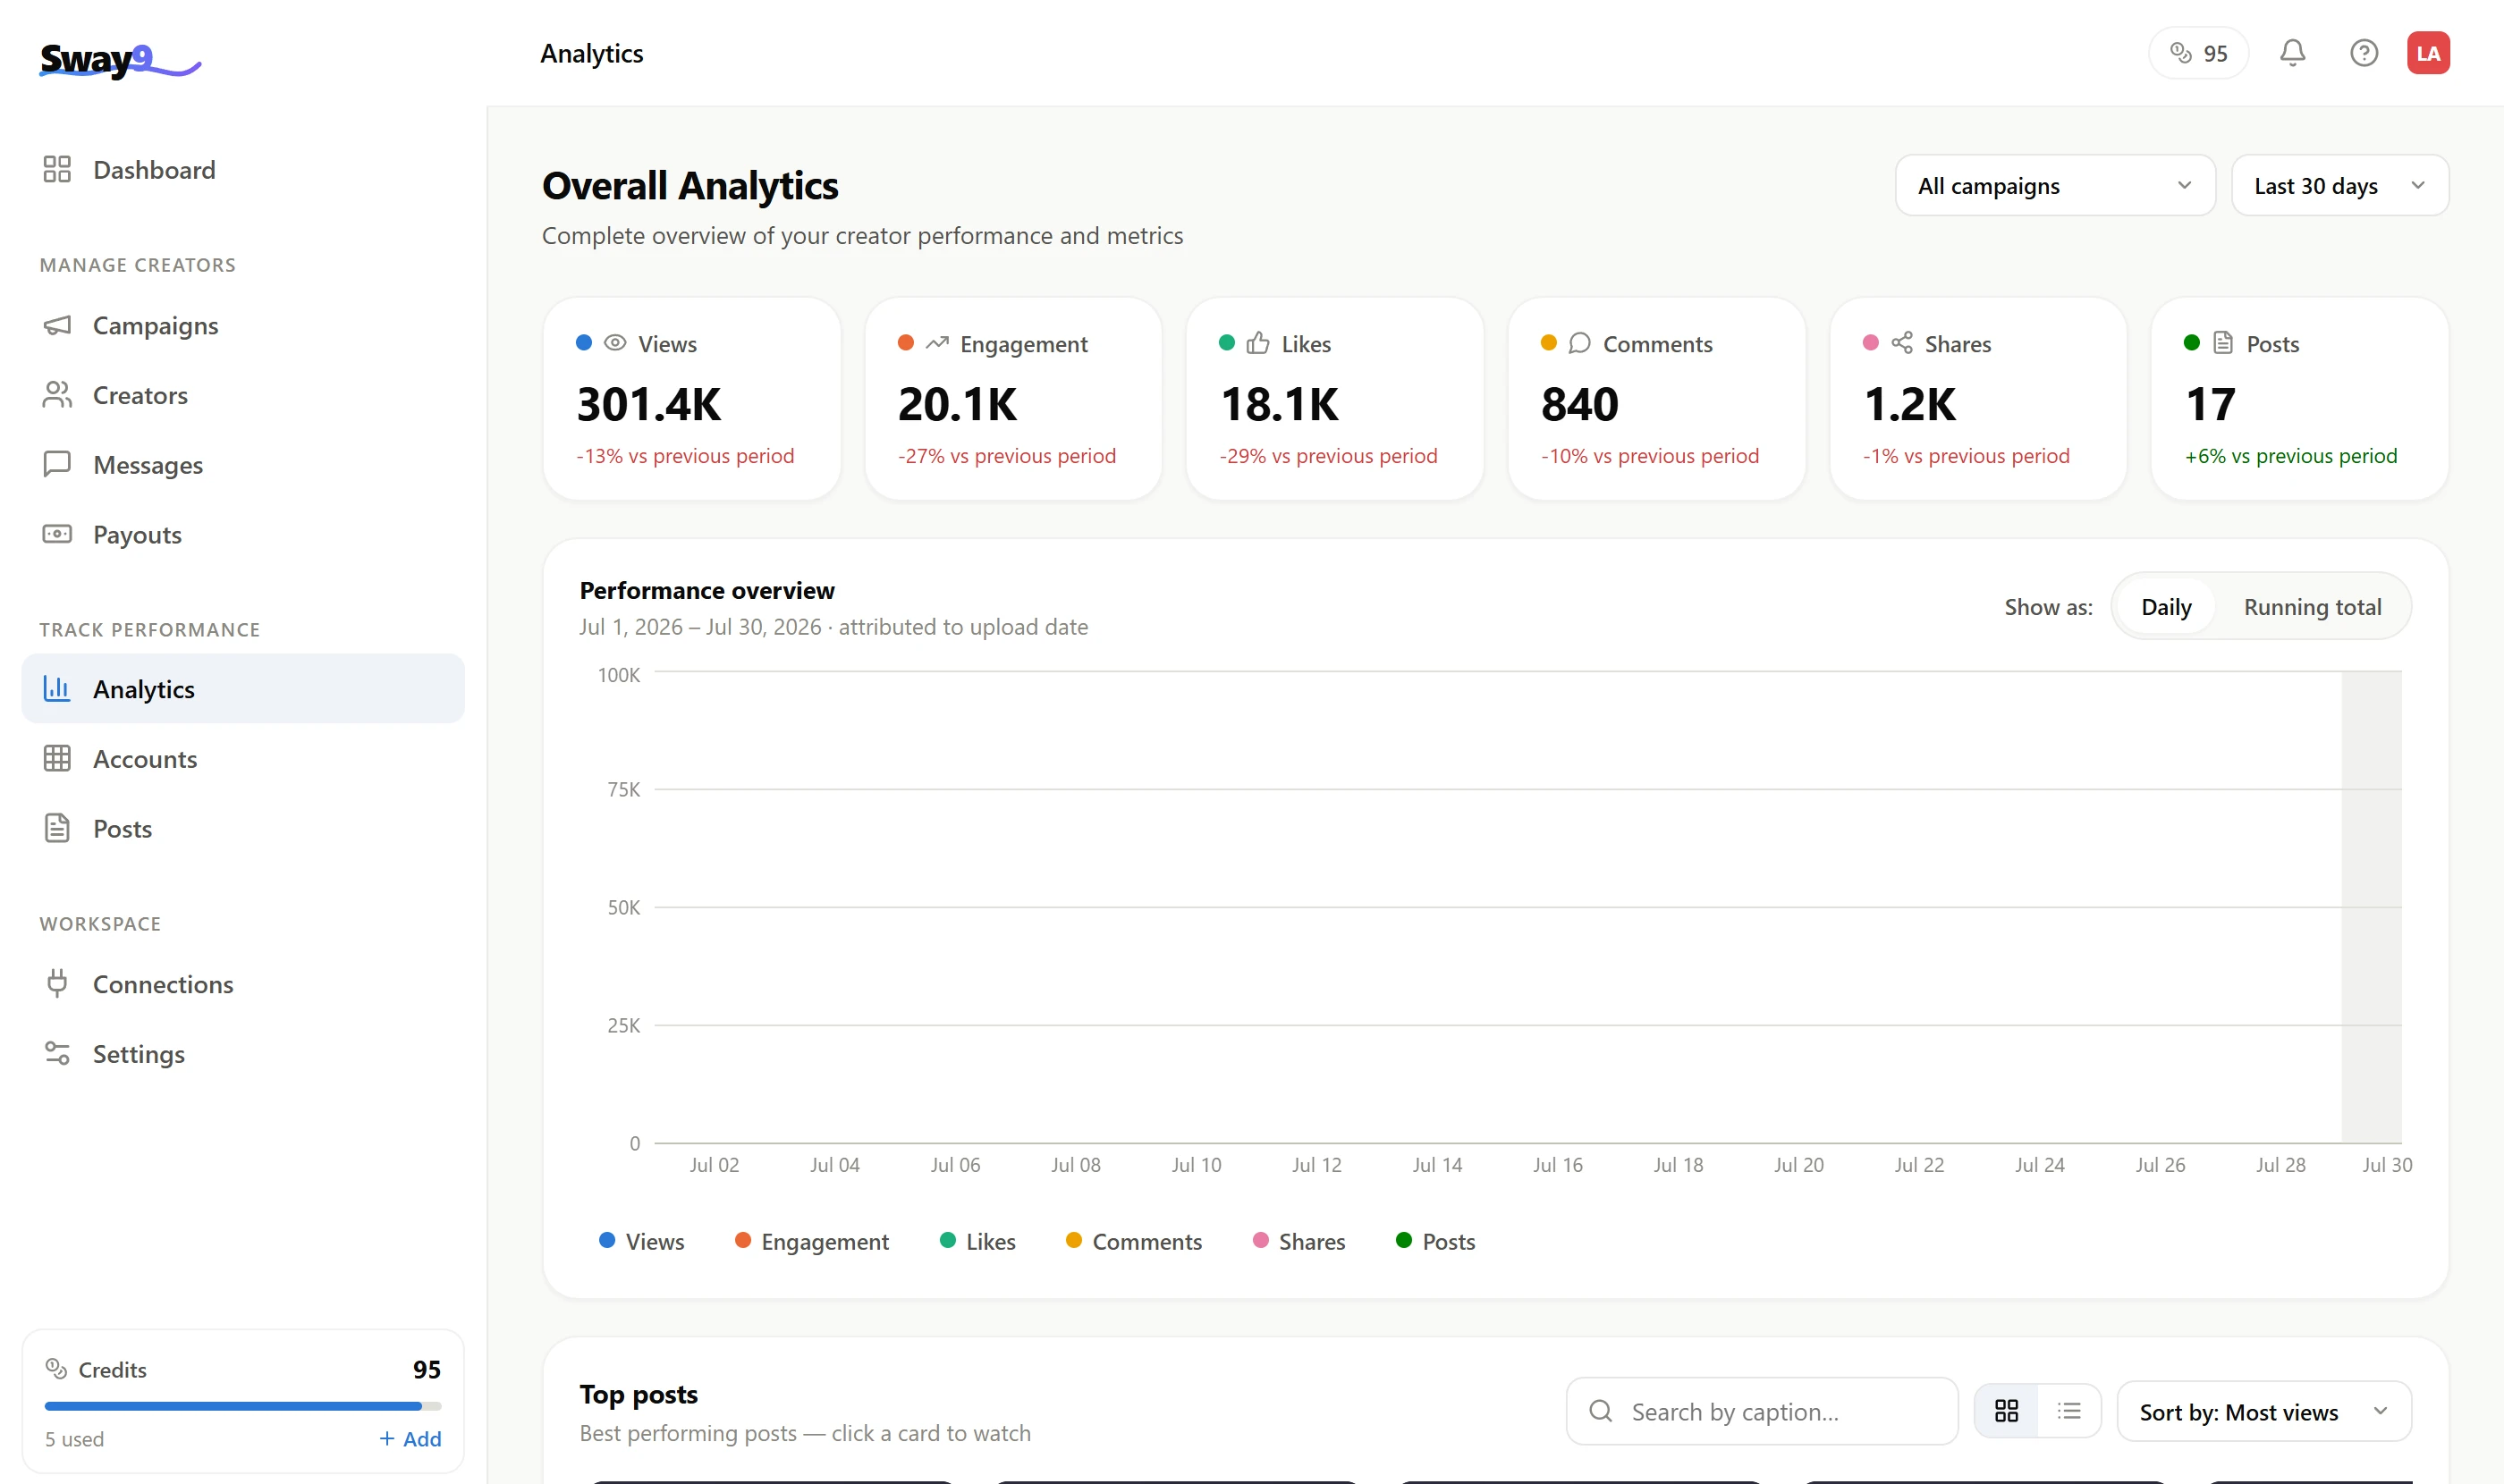
Task: Click the Jul 16 label on chart axis
Action: click(1558, 1164)
